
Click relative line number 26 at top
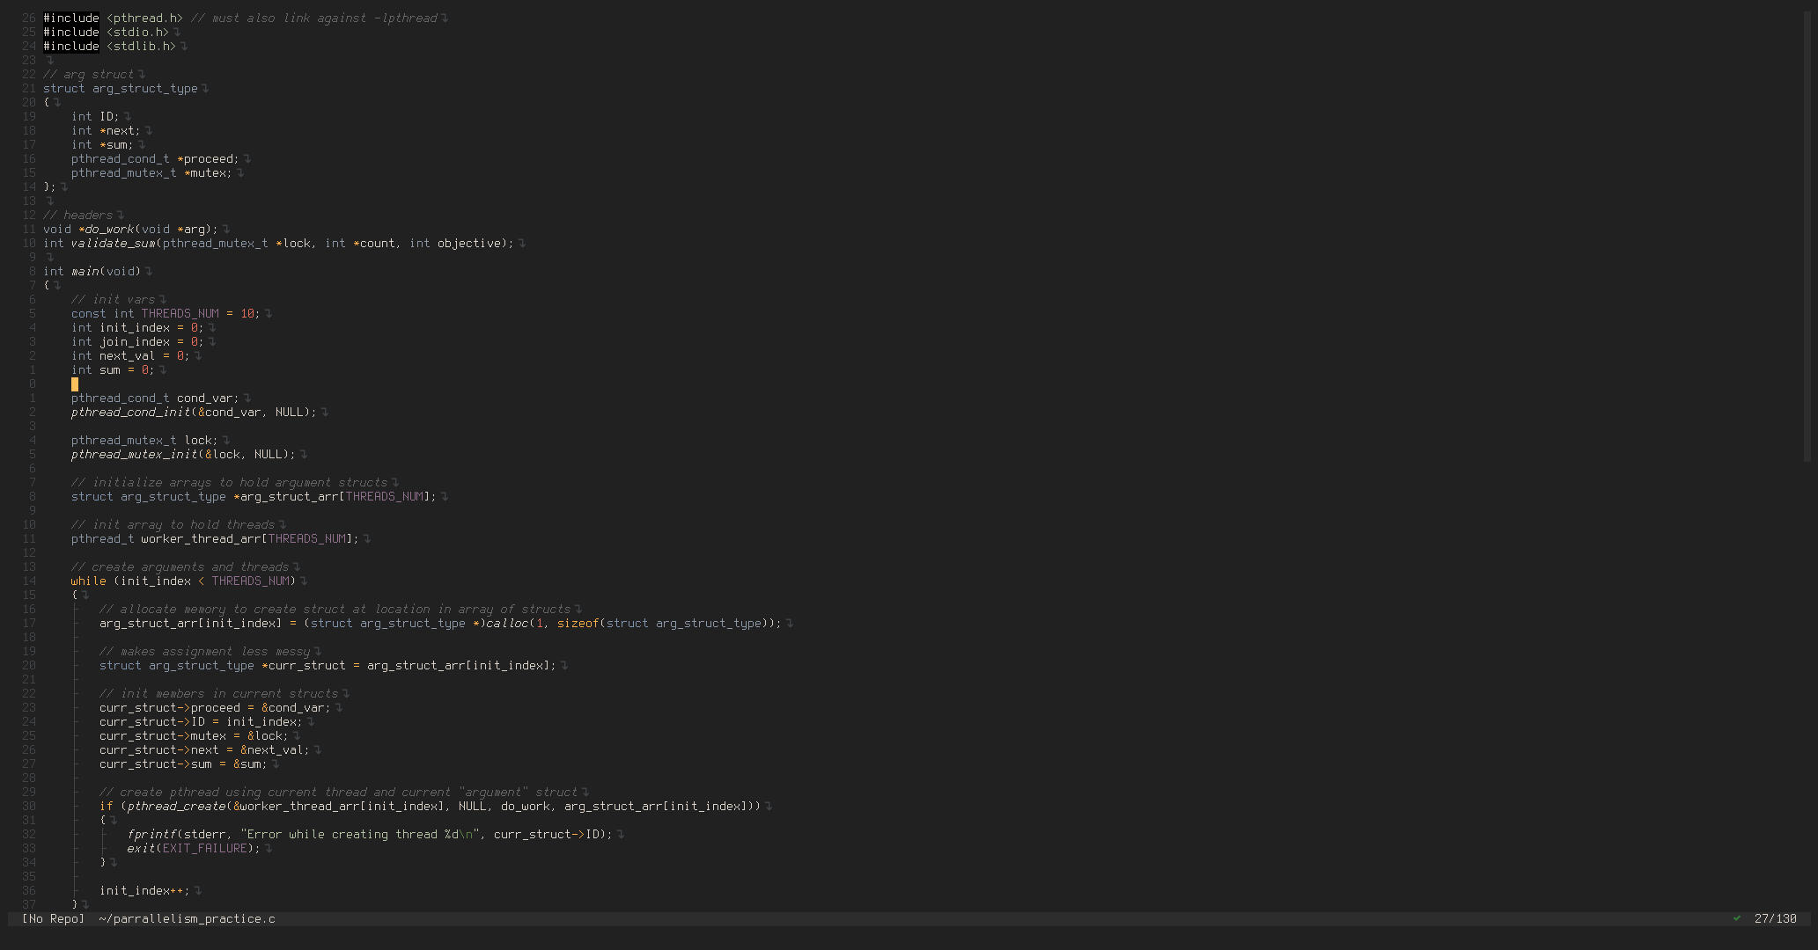click(28, 18)
